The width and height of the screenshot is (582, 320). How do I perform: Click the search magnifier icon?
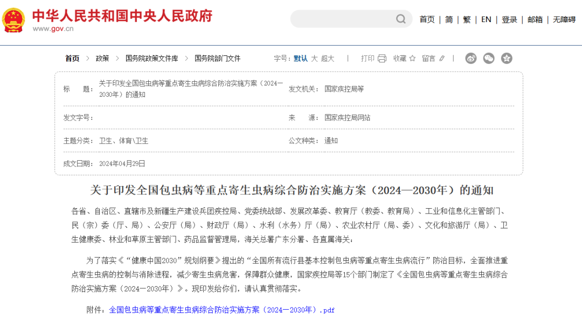[401, 19]
